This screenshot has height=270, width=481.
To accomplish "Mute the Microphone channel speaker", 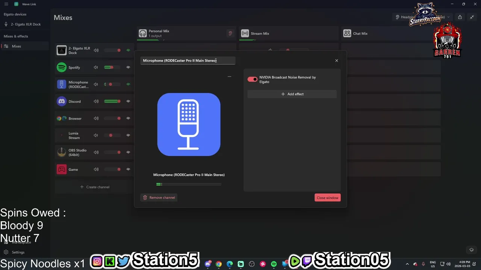I will pos(96,84).
